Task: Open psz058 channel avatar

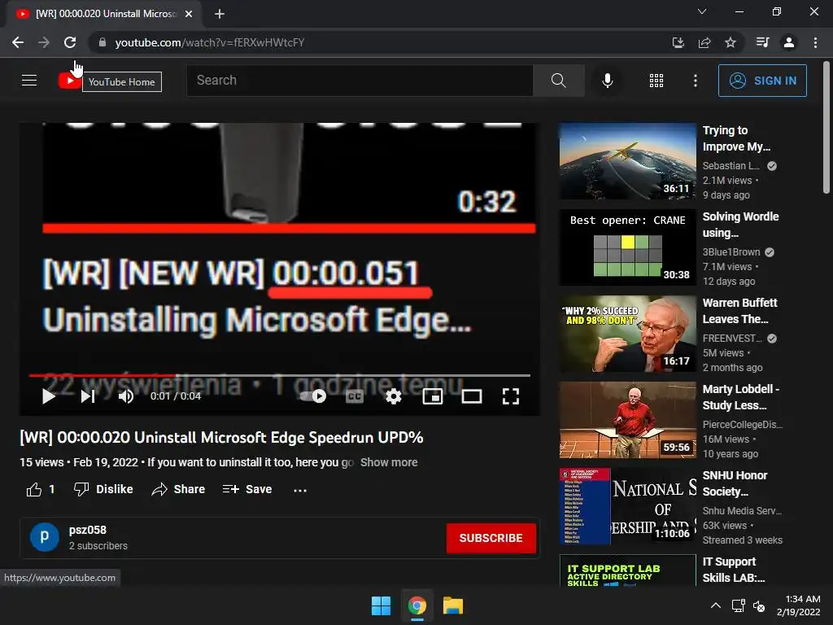Action: pos(44,537)
